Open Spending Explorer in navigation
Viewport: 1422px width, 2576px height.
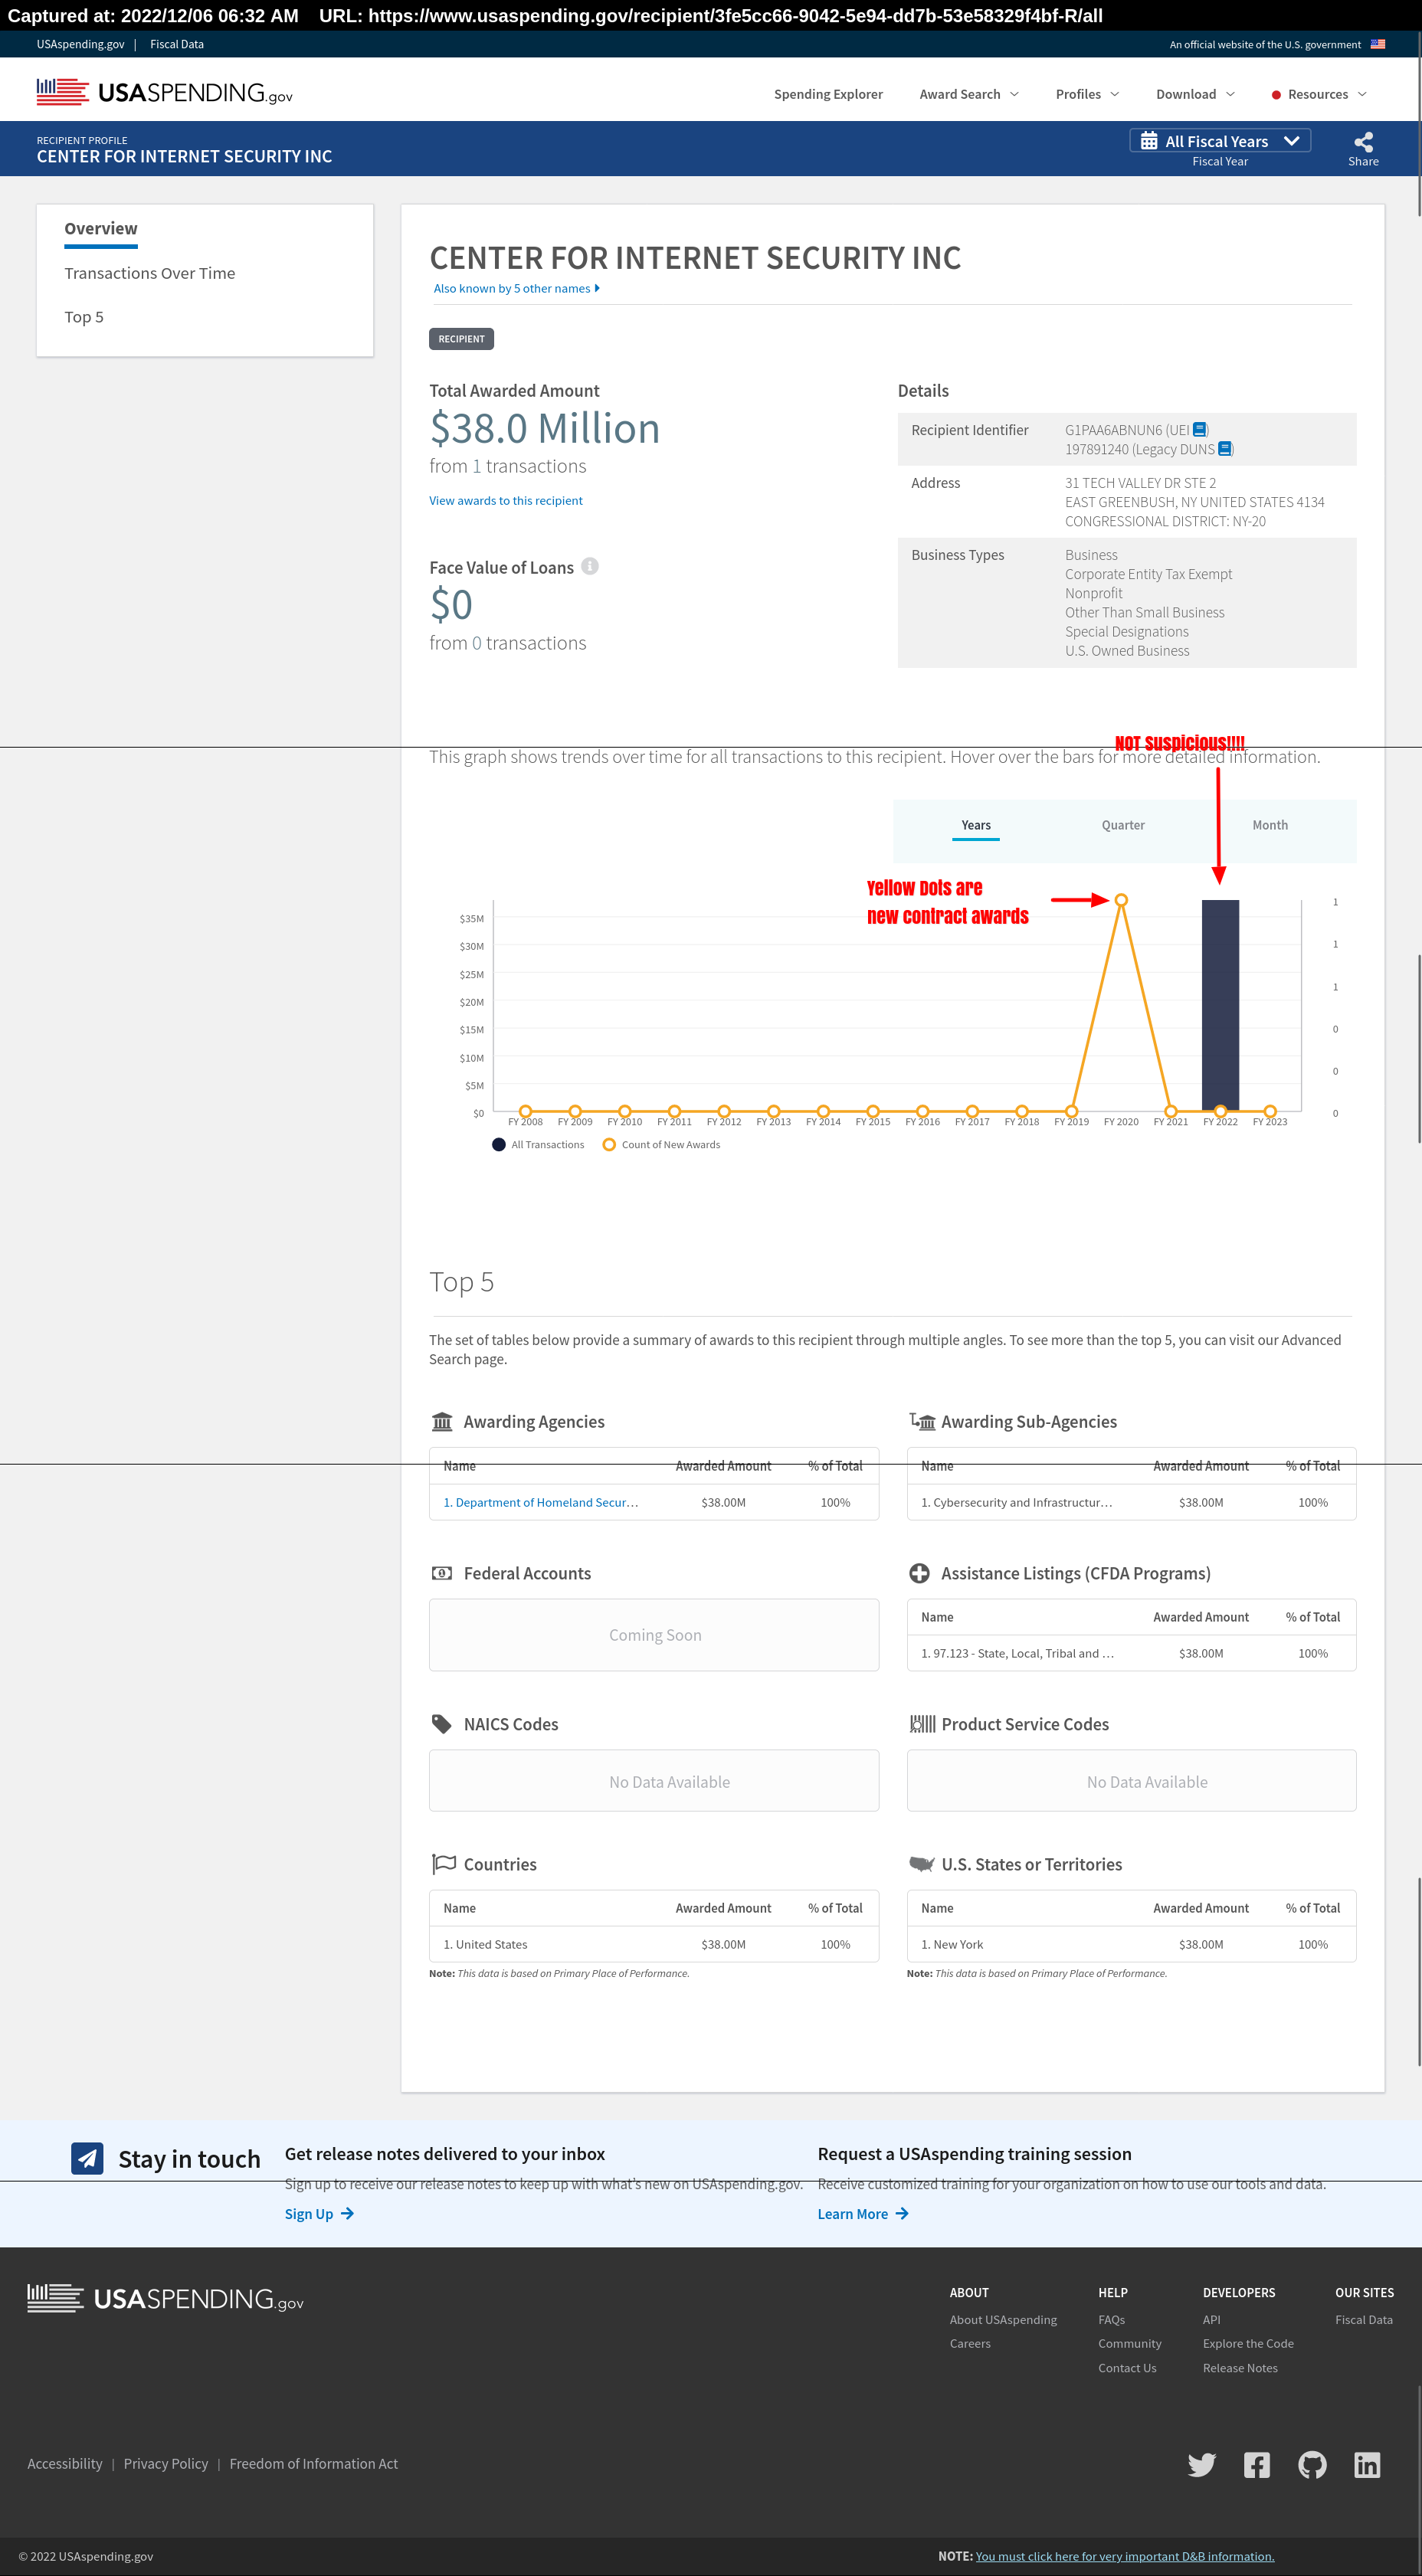828,94
